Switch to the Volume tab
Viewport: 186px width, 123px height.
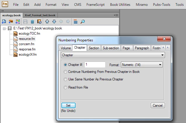coord(66,48)
